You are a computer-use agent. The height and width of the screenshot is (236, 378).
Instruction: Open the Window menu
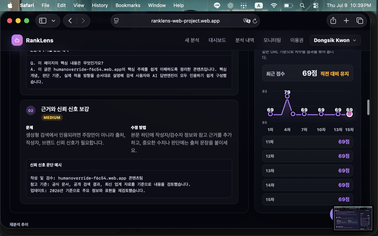point(157,5)
